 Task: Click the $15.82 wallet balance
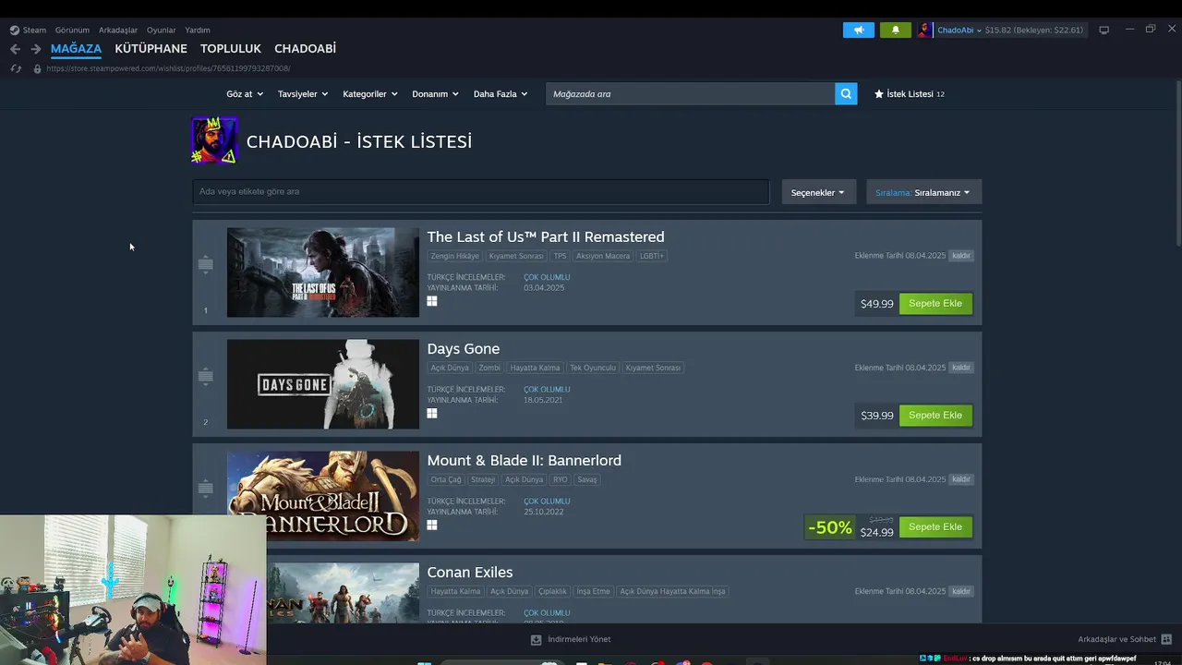coord(998,30)
